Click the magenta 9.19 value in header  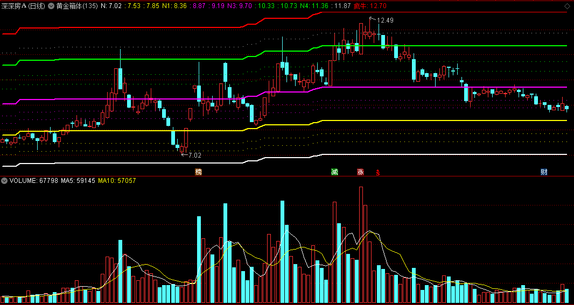tap(218, 6)
